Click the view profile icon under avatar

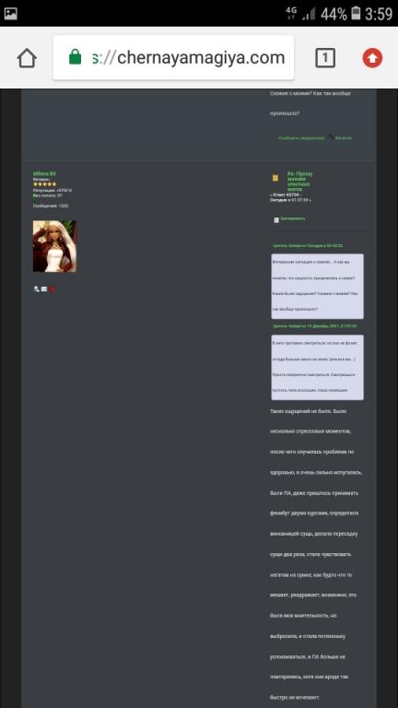click(x=37, y=289)
